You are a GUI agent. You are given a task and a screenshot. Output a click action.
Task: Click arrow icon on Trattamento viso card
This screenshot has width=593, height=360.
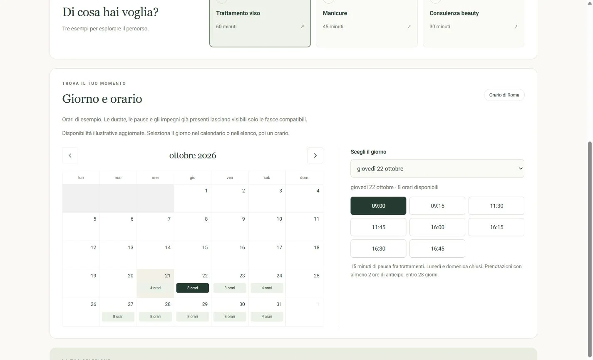303,27
